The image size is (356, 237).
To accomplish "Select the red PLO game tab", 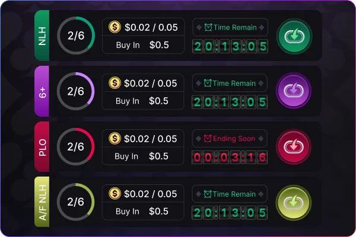I will (x=42, y=147).
